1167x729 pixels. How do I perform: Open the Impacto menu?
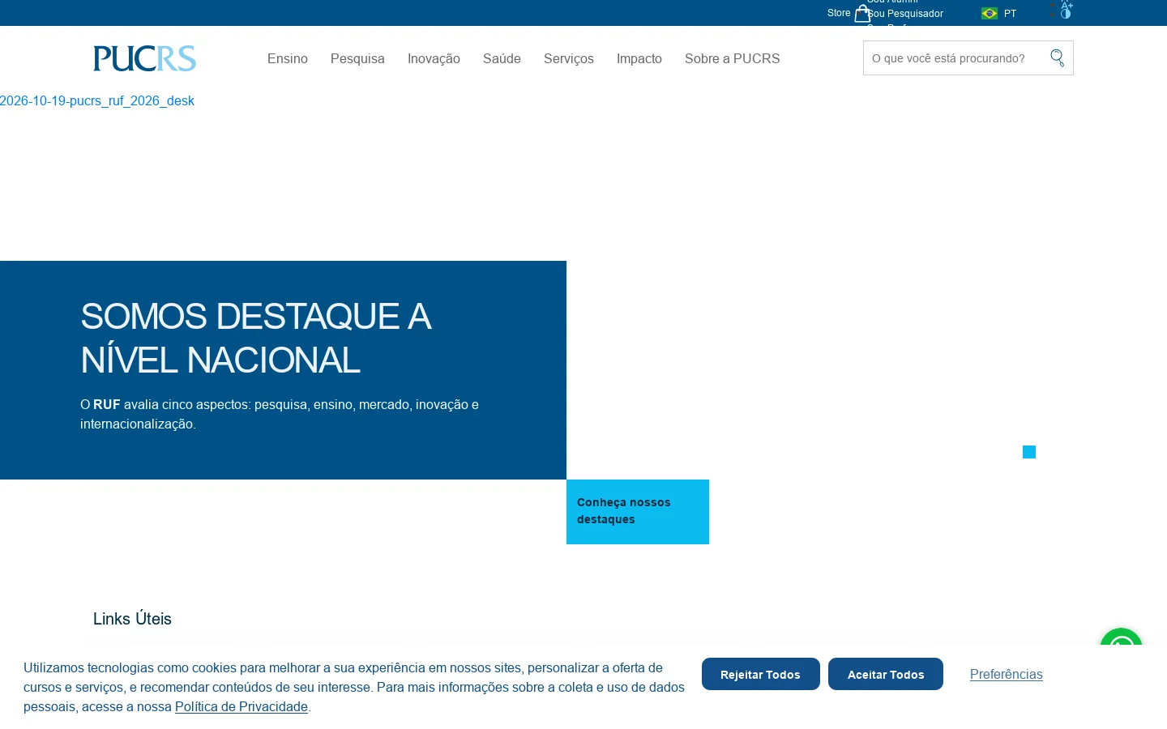pos(639,58)
